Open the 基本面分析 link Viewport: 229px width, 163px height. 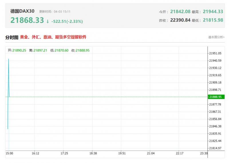pos(216,37)
